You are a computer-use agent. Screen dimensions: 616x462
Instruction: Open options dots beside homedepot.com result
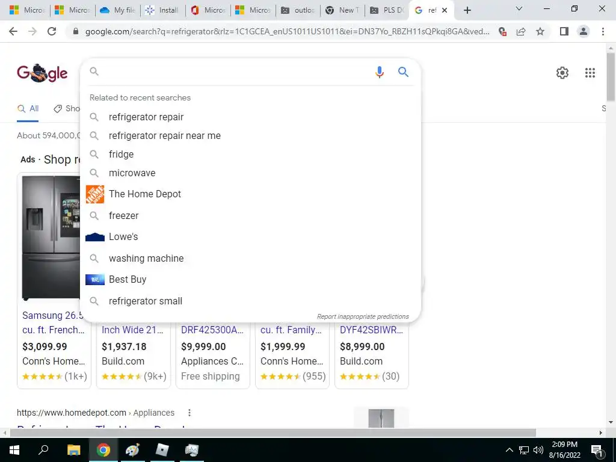coord(189,413)
